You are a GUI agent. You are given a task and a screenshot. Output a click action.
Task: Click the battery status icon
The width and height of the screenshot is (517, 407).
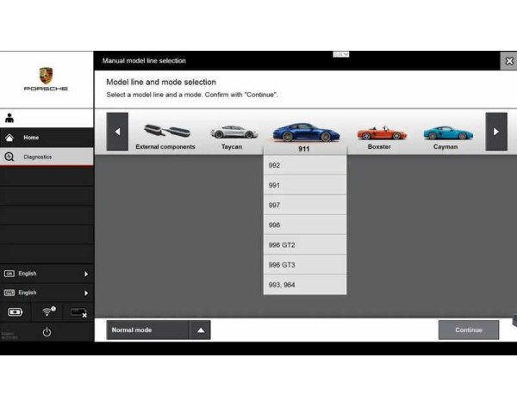coord(16,311)
